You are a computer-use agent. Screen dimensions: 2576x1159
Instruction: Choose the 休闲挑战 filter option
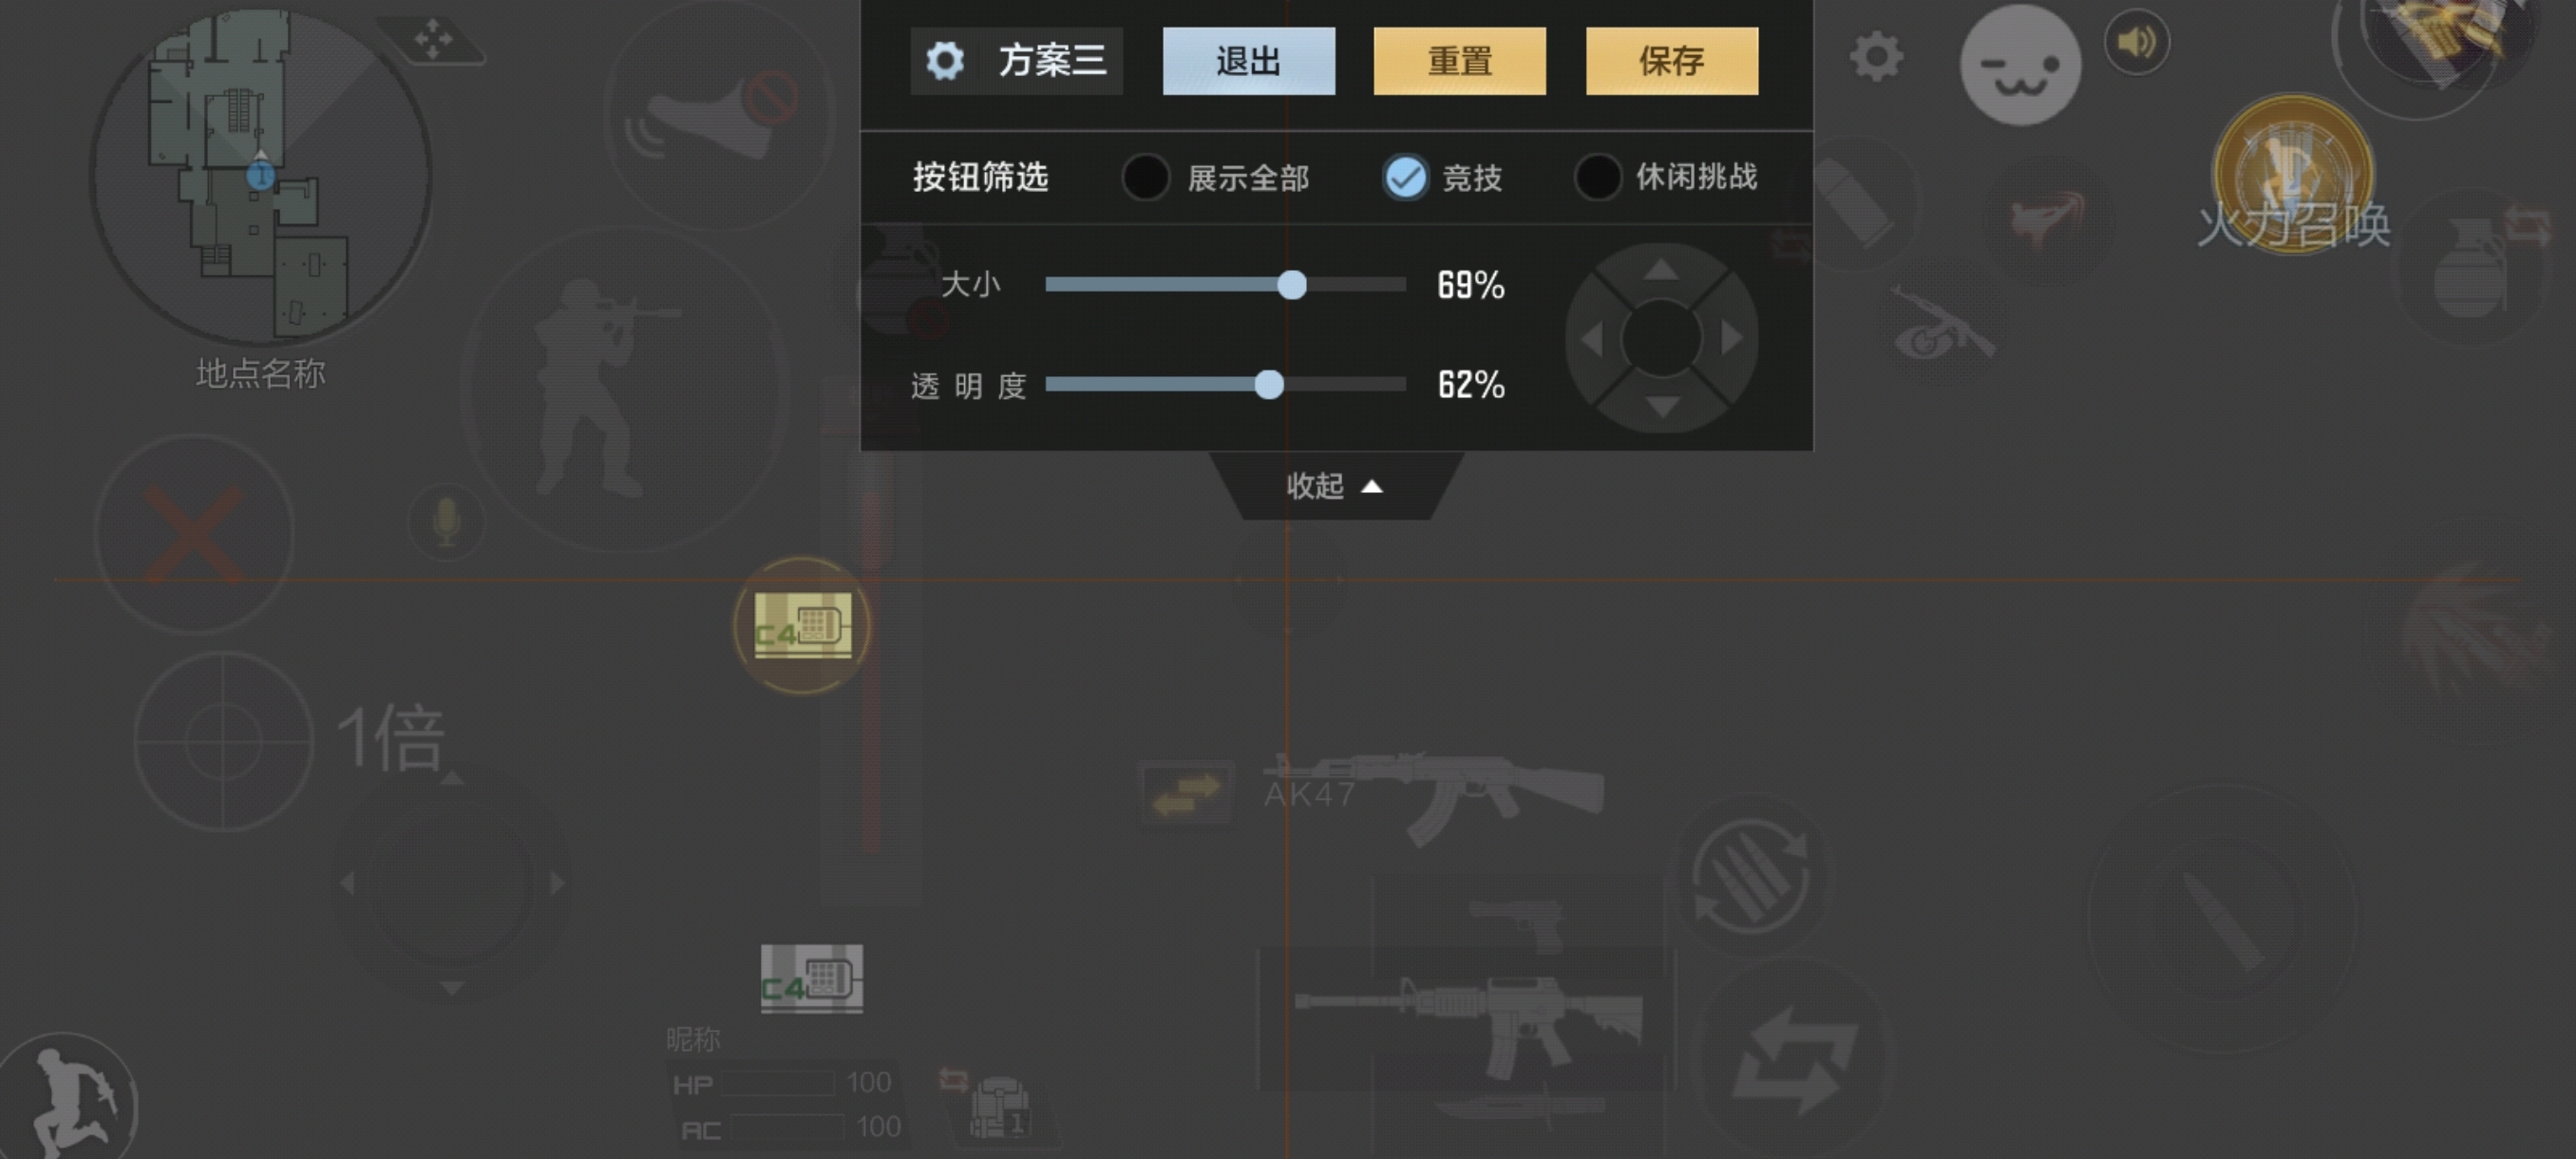(1666, 177)
